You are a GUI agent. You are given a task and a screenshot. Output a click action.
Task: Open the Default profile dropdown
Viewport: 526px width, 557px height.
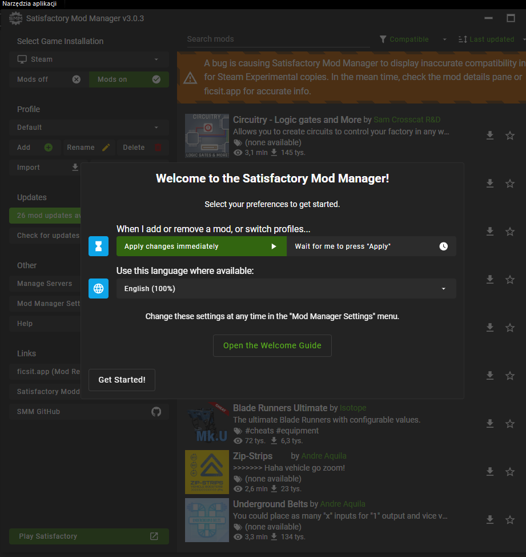[x=89, y=127]
